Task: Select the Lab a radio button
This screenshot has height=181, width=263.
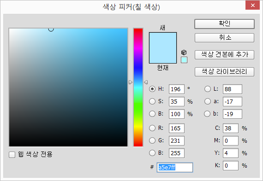Action: 208,101
